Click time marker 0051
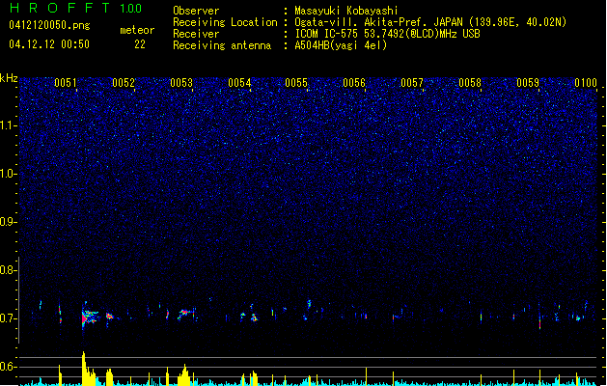The height and width of the screenshot is (386, 607). click(x=66, y=83)
